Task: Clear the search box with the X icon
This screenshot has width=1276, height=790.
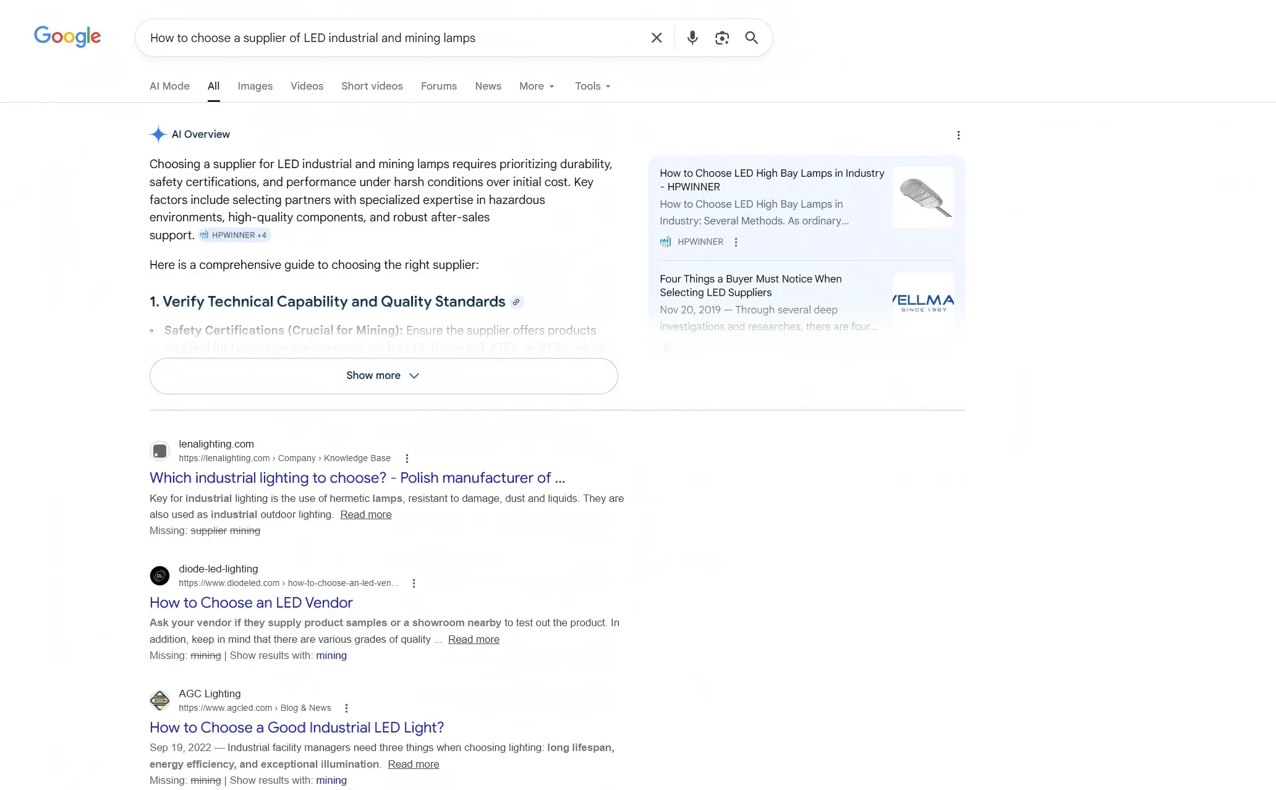Action: 657,38
